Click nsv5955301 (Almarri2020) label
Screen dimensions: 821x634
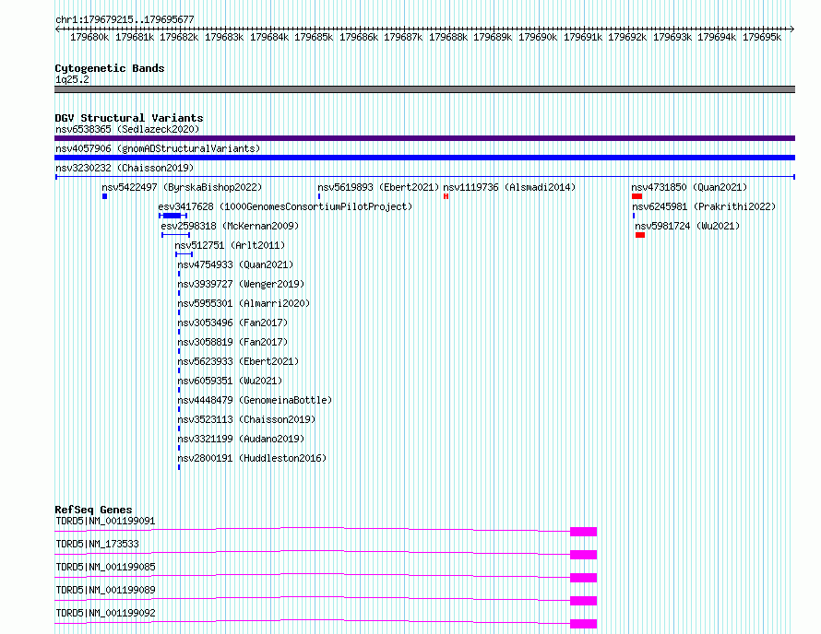coord(244,303)
